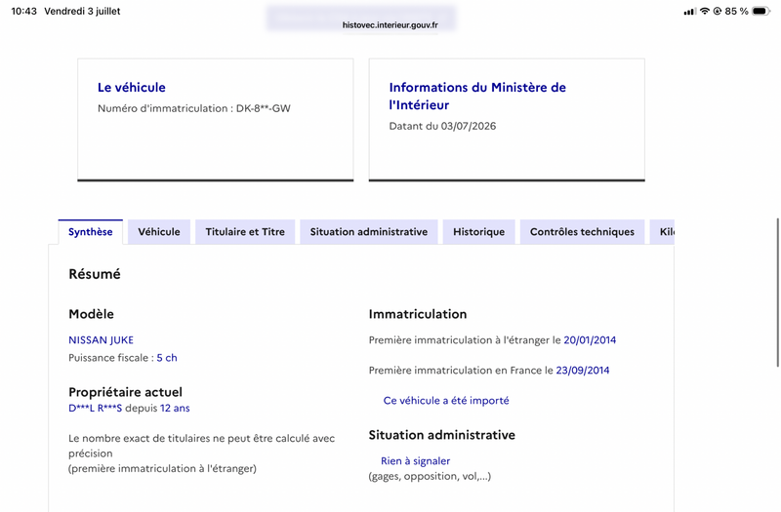
Task: Click the Le véhicule card heading
Action: click(x=132, y=88)
